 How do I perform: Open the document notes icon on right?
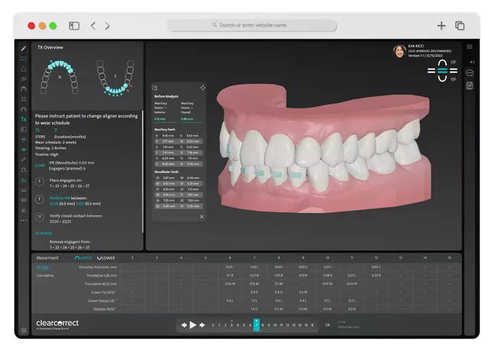point(469,86)
